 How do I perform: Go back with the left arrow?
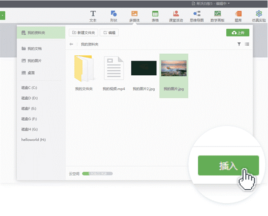click(x=71, y=45)
